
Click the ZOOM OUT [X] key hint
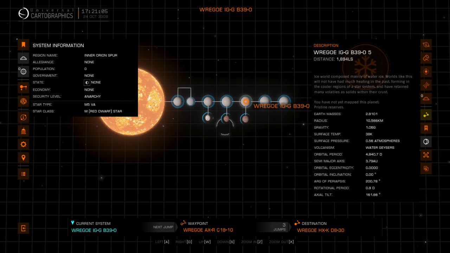tap(282, 242)
